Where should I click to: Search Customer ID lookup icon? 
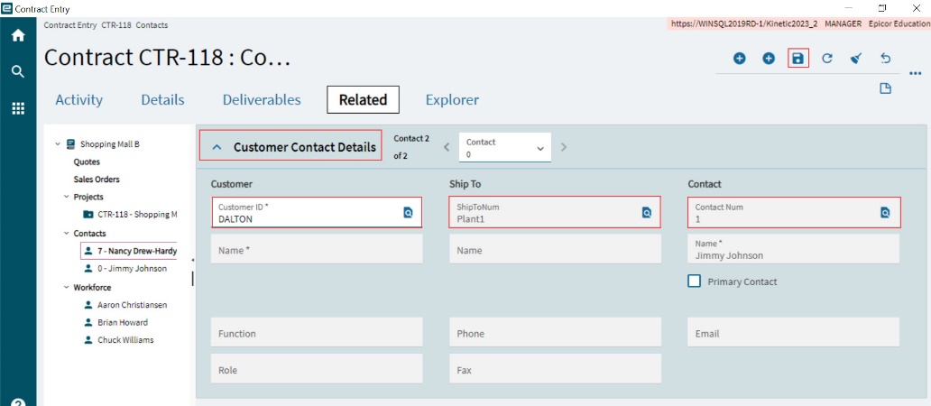tap(408, 213)
